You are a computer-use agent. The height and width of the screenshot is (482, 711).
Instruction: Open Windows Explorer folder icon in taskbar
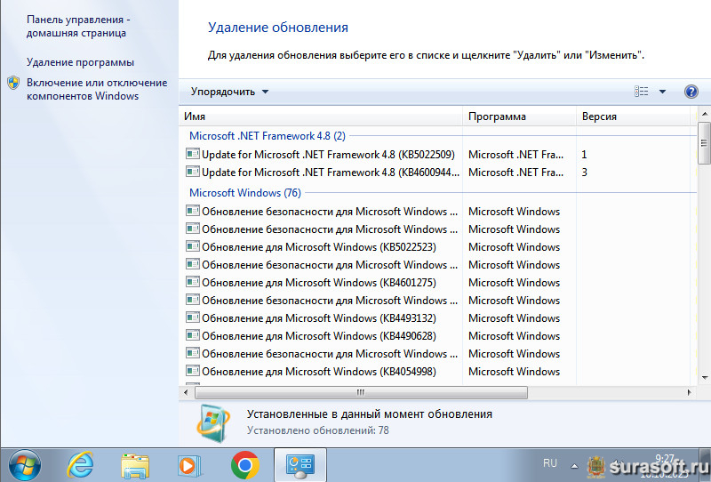coord(135,464)
